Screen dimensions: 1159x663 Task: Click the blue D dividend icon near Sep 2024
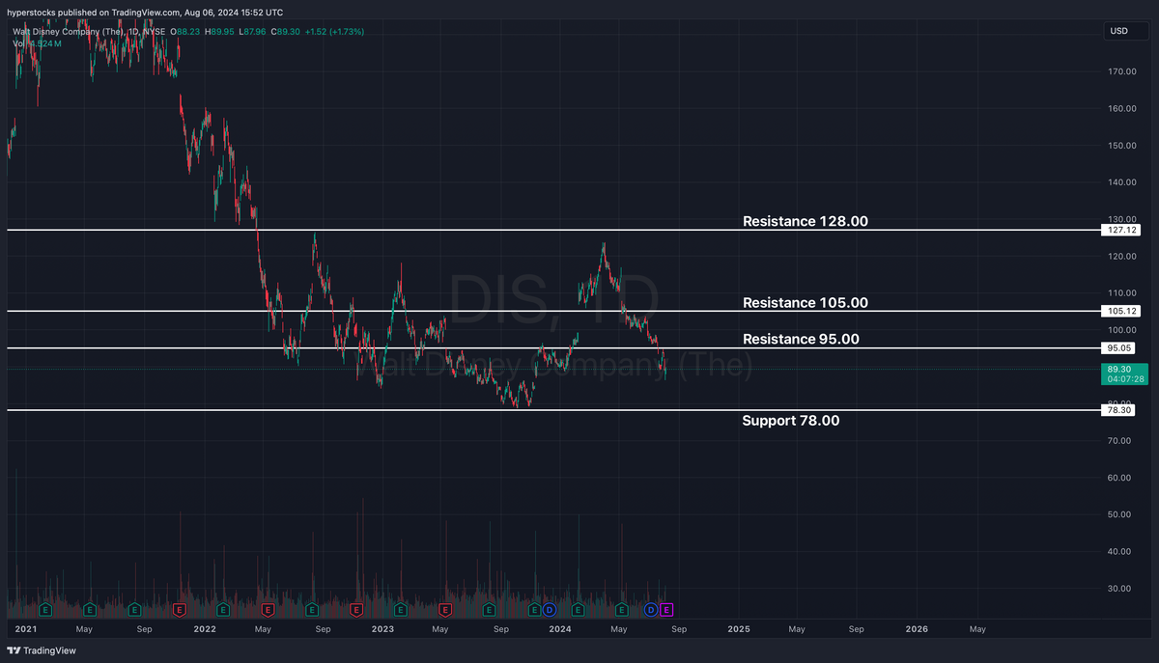pyautogui.click(x=650, y=610)
